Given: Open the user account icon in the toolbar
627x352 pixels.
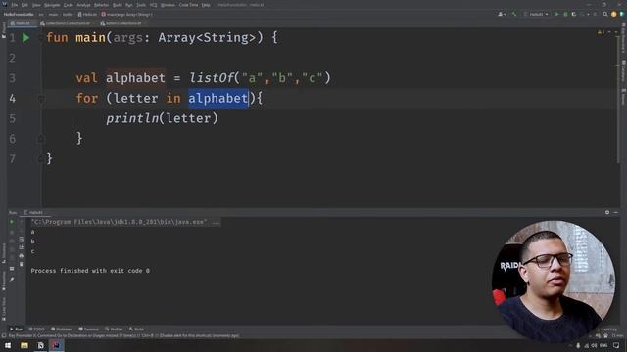Looking at the screenshot, I should click(x=501, y=14).
